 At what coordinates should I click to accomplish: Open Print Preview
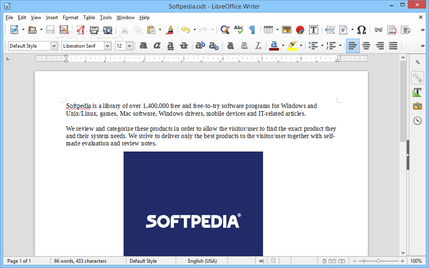pos(108,30)
